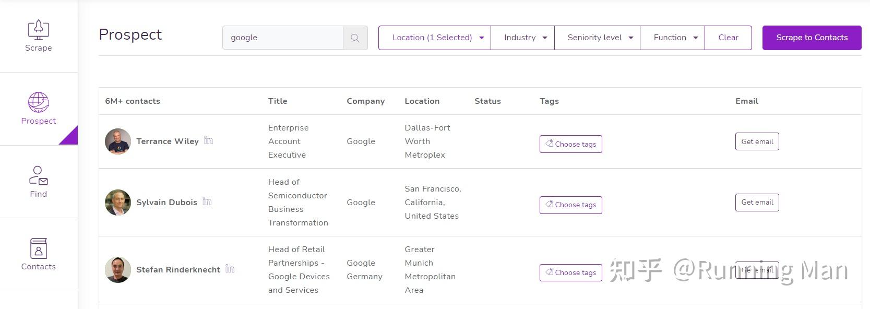Viewport: 870px width, 309px height.
Task: Open Terrance Wiley's LinkedIn profile icon
Action: [x=208, y=140]
